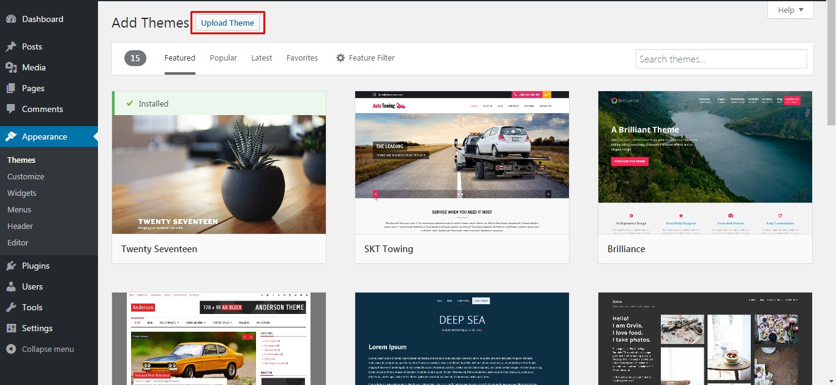Open the Twenty Seventeen theme thumbnail

point(219,174)
